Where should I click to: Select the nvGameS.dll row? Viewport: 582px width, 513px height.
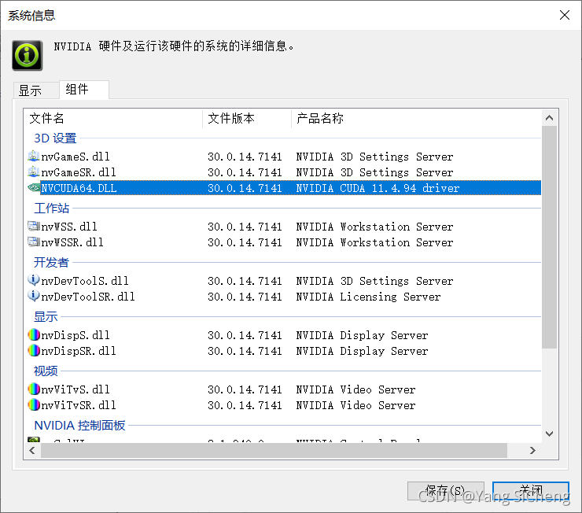tap(284, 157)
